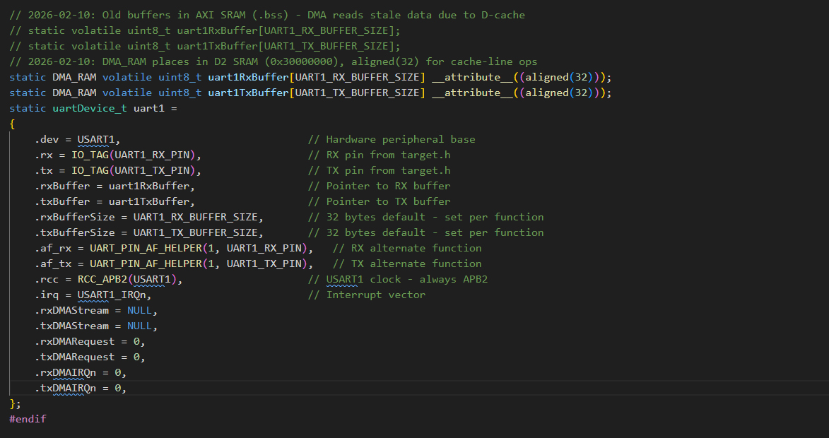Click the closing brace and semicolon line
Image resolution: width=829 pixels, height=438 pixels.
pos(15,403)
